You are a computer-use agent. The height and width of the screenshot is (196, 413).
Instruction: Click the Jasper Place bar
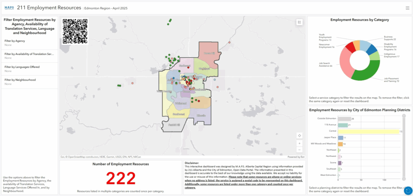(340, 138)
